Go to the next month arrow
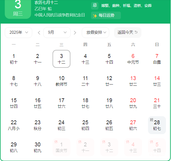The image size is (171, 161). (75, 33)
